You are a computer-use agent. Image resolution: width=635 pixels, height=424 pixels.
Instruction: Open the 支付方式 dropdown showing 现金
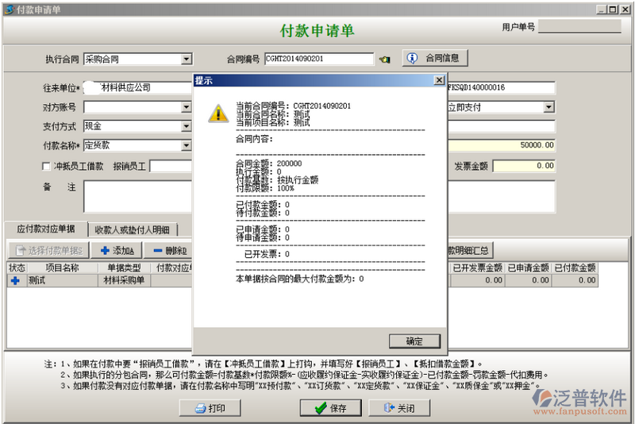(187, 126)
